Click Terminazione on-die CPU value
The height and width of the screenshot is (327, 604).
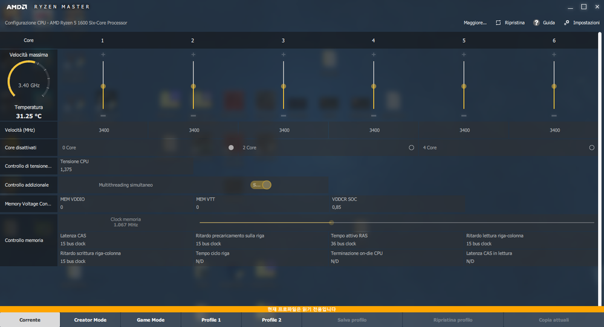pyautogui.click(x=335, y=262)
